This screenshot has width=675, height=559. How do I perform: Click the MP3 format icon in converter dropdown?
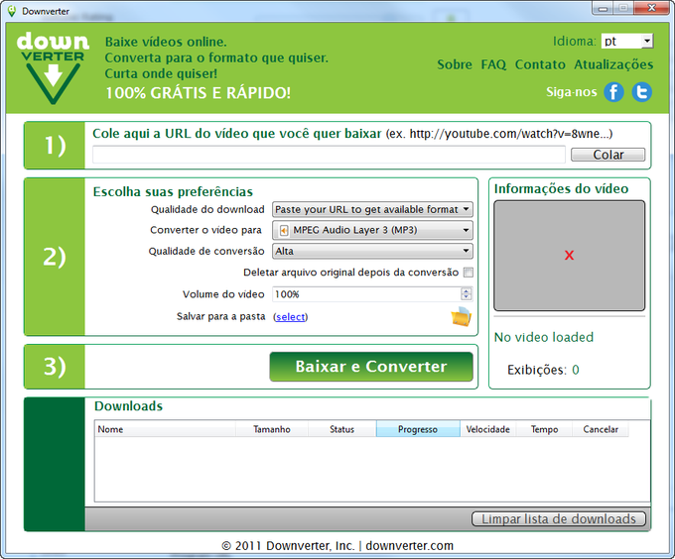point(284,230)
